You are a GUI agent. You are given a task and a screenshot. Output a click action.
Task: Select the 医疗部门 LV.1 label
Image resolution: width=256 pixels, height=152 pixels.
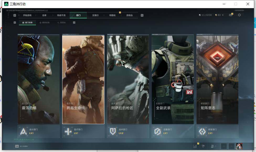pos(78,131)
